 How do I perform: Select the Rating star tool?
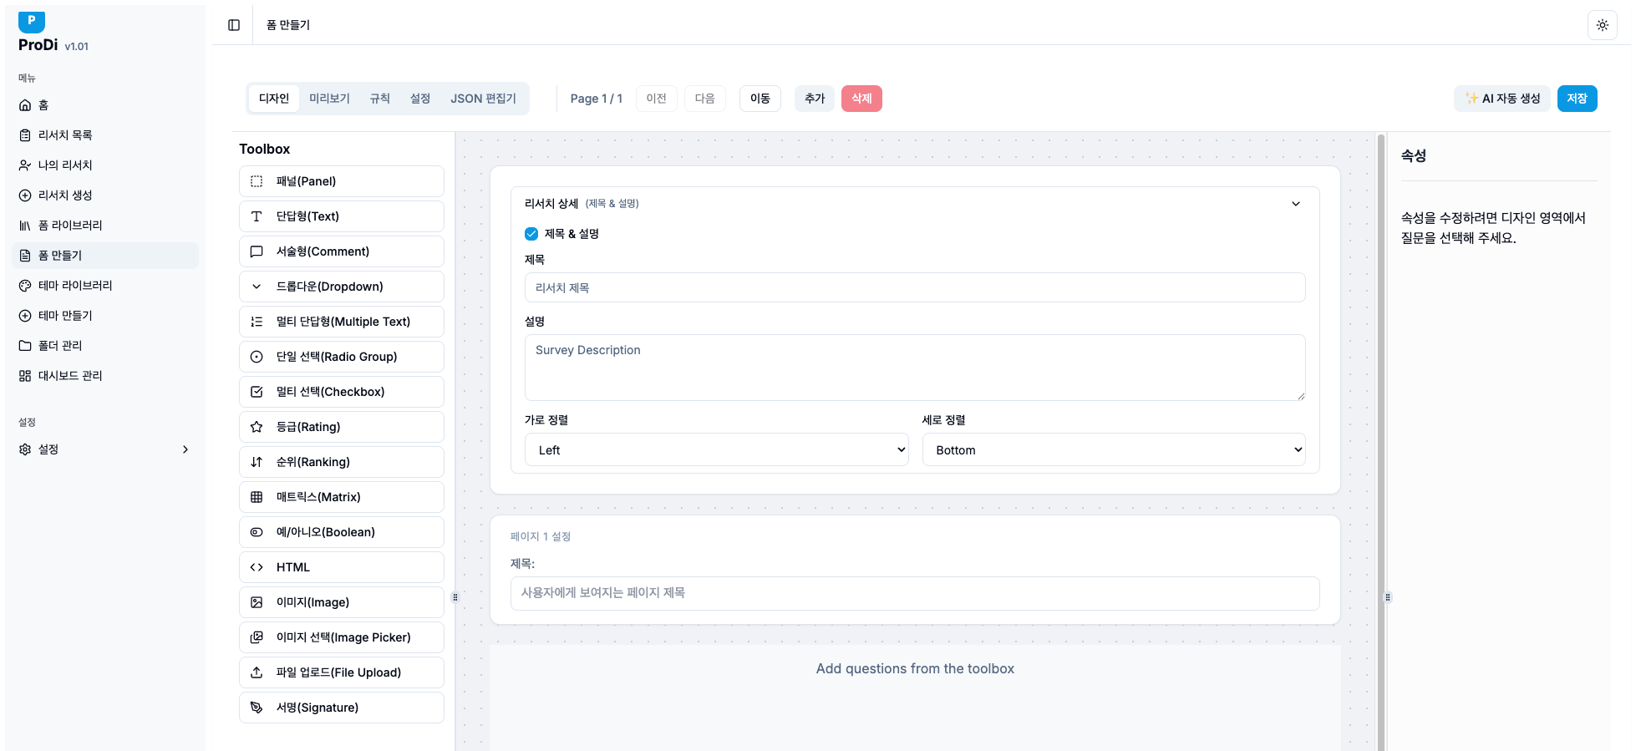[341, 427]
